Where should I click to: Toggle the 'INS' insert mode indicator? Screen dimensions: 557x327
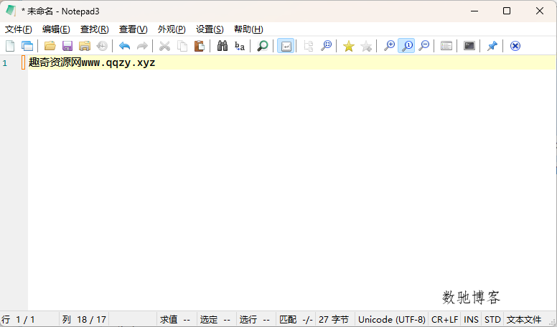point(472,320)
